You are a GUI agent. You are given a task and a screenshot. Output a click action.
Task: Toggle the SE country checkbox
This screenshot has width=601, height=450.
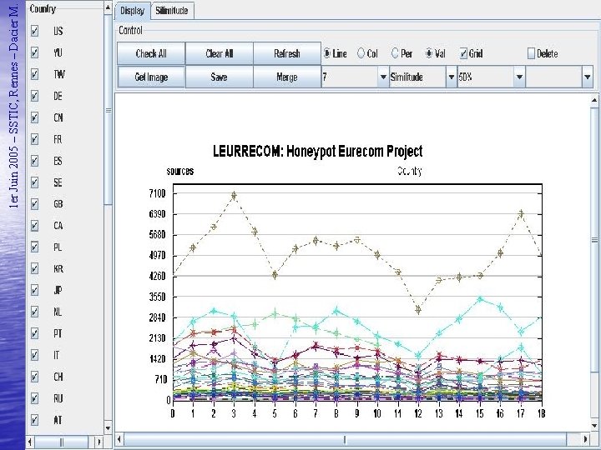tap(34, 182)
